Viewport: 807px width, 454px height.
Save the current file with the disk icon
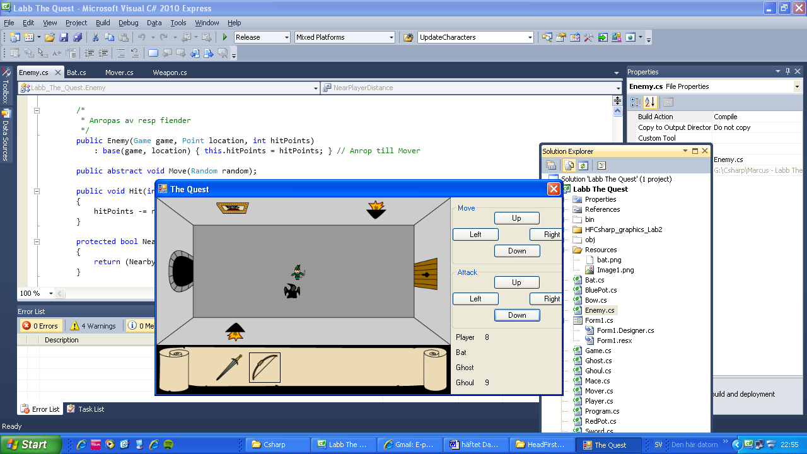(x=64, y=37)
